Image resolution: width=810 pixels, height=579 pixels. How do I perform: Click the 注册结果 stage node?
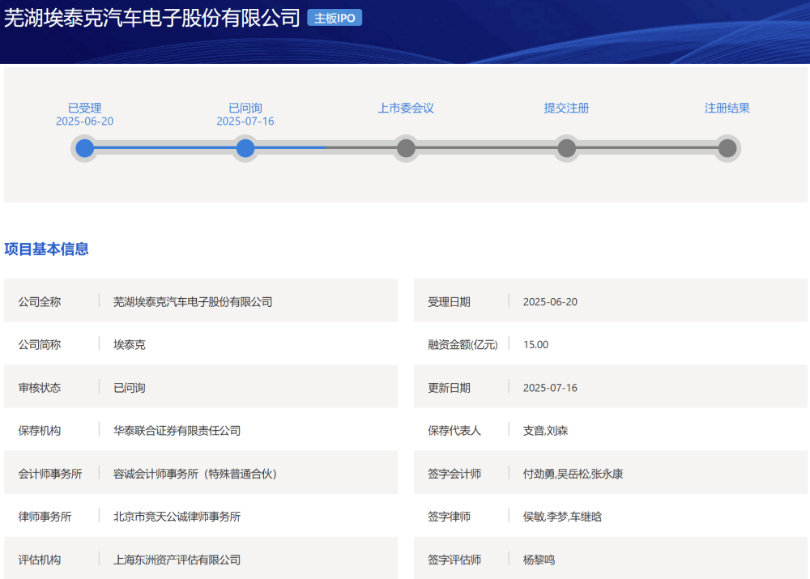[727, 148]
